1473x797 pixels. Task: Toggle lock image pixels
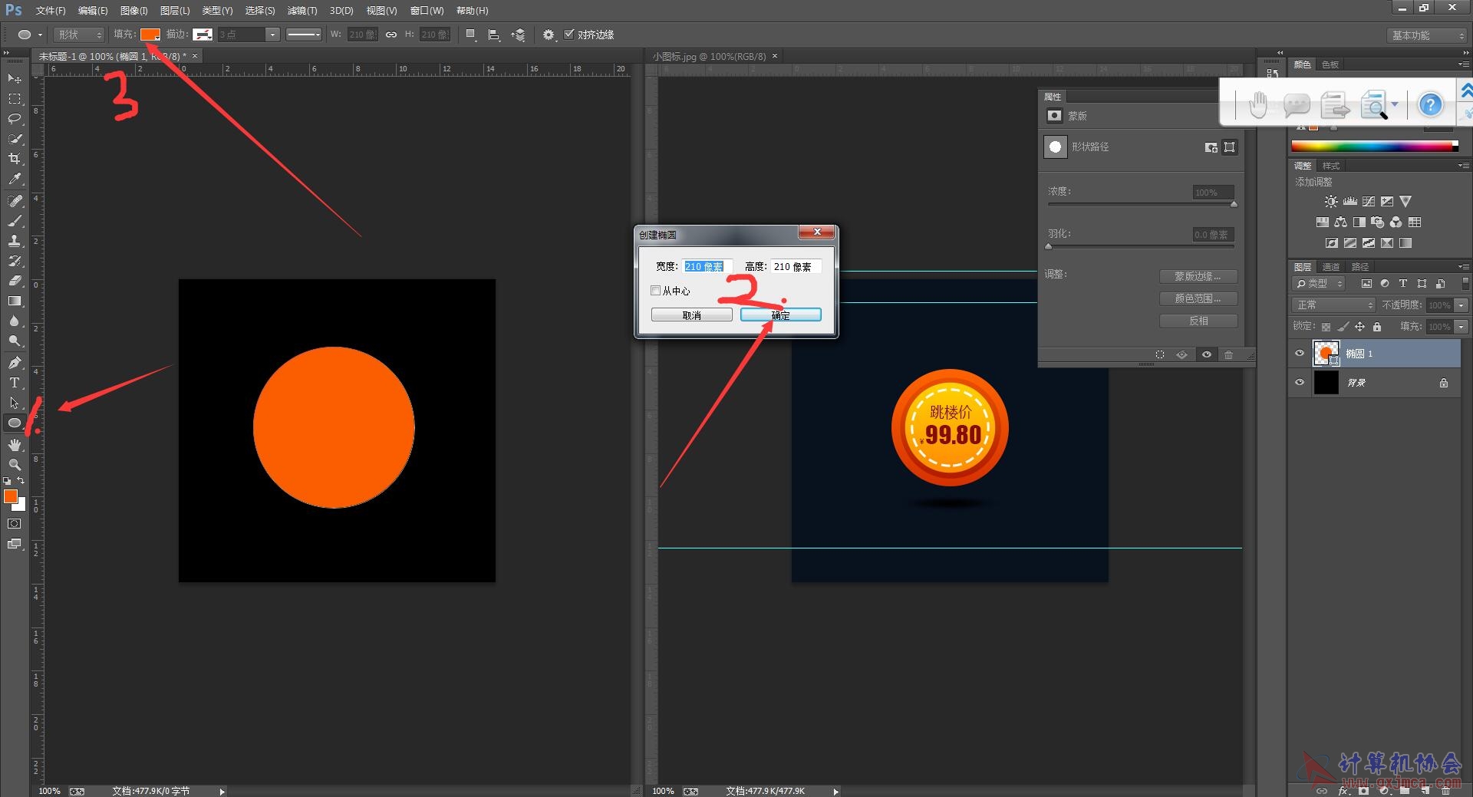[x=1343, y=327]
